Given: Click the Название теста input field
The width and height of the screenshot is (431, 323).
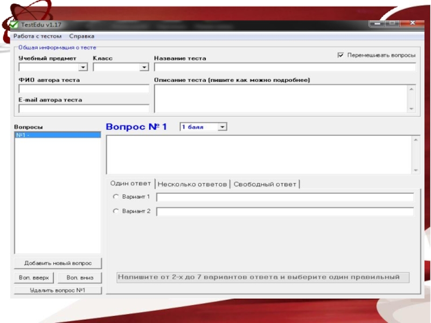Looking at the screenshot, I should pos(284,67).
